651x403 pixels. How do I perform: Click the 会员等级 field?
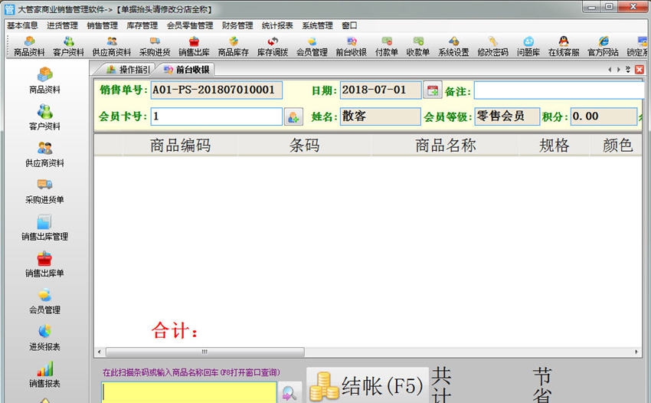507,116
